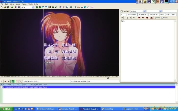The height and width of the screenshot is (111, 178).
Task: Click the second green snap-timing icon
Action: [x=40, y=7]
